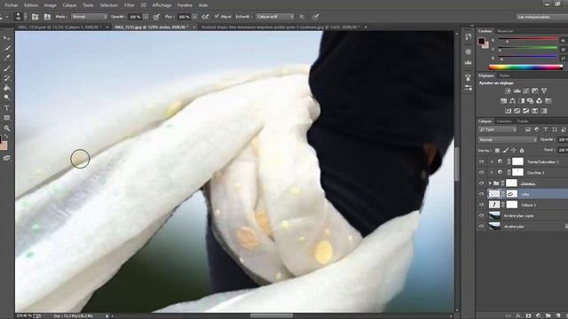Select the Dodge tool

tap(6, 97)
